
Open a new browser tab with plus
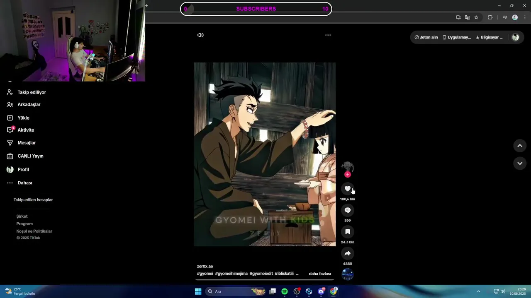[146, 5]
